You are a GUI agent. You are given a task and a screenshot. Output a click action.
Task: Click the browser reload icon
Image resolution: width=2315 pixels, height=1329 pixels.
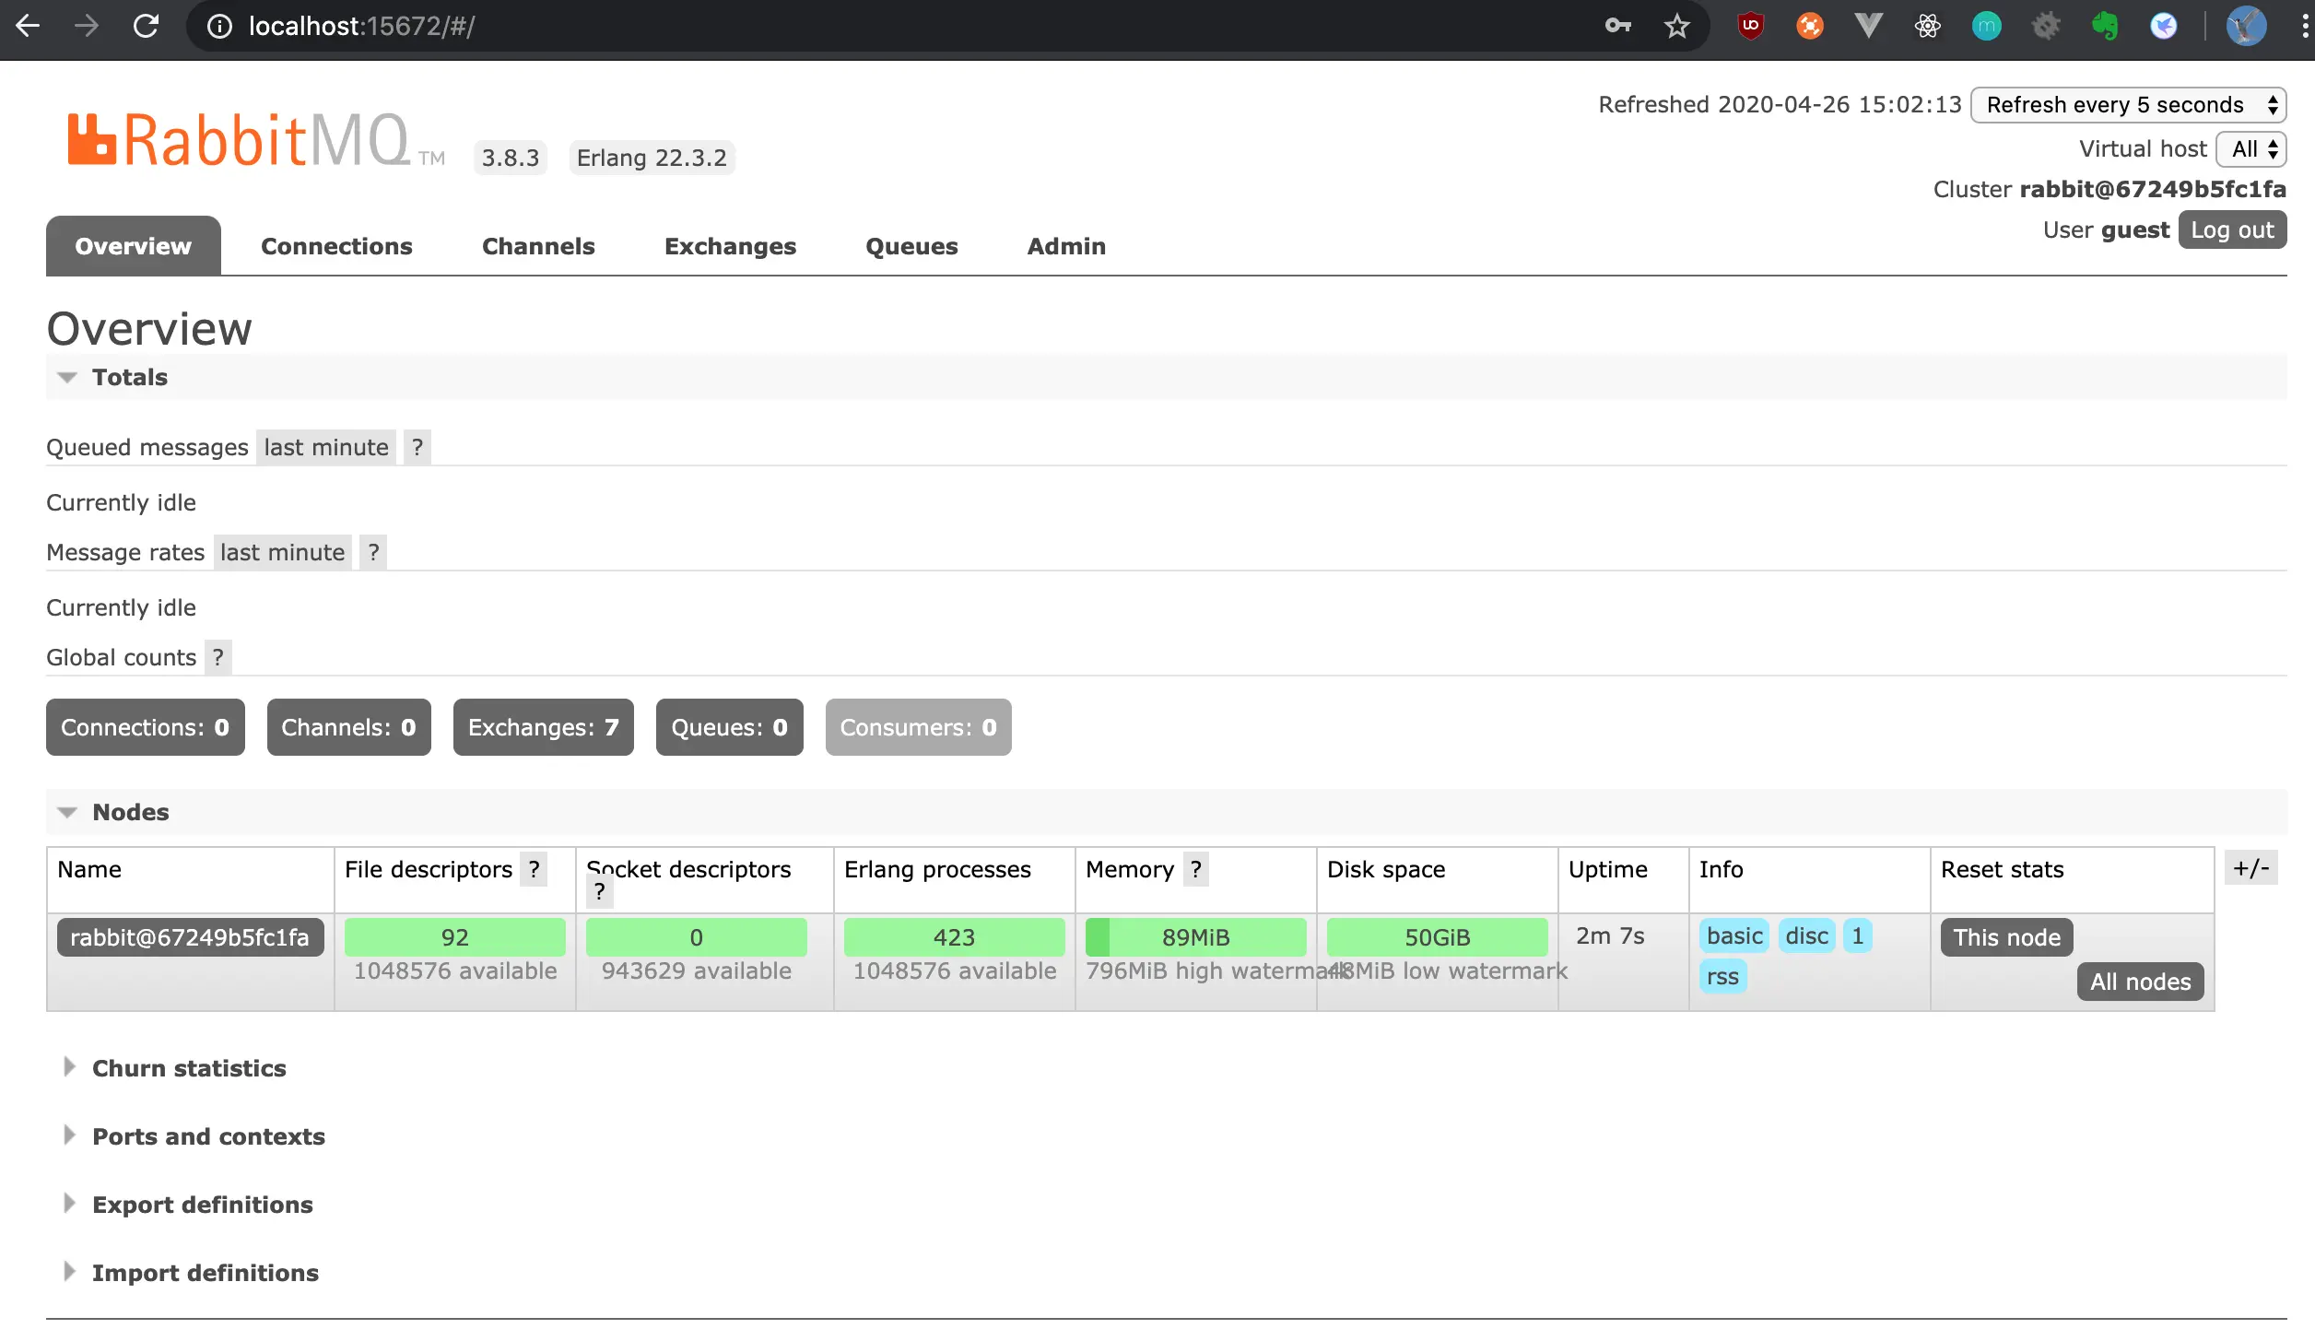pos(146,26)
